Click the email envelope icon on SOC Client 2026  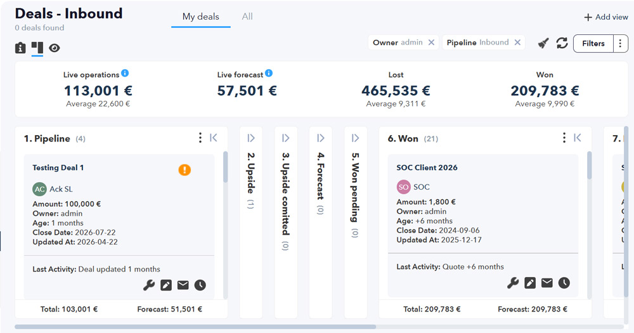[547, 283]
